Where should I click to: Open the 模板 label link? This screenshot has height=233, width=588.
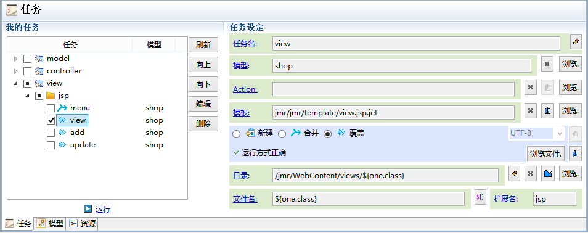[241, 113]
